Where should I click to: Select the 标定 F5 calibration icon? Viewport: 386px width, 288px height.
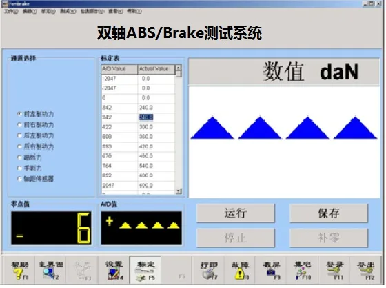click(x=145, y=271)
